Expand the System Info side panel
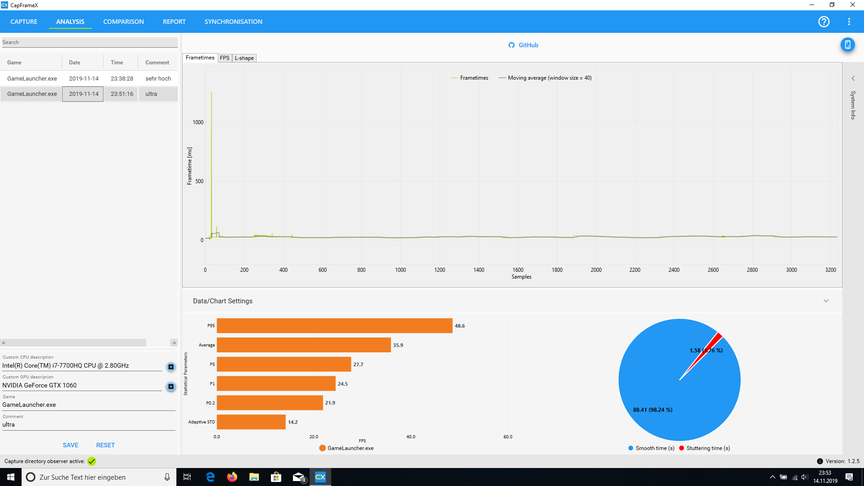The image size is (864, 486). click(853, 79)
